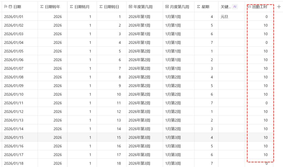Click the plus icon to add column
283x167 pixels.
click(279, 7)
